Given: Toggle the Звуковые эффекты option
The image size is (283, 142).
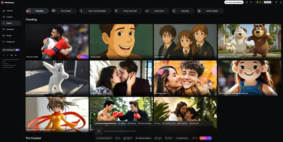Looking at the screenshot, I should pyautogui.click(x=143, y=138).
